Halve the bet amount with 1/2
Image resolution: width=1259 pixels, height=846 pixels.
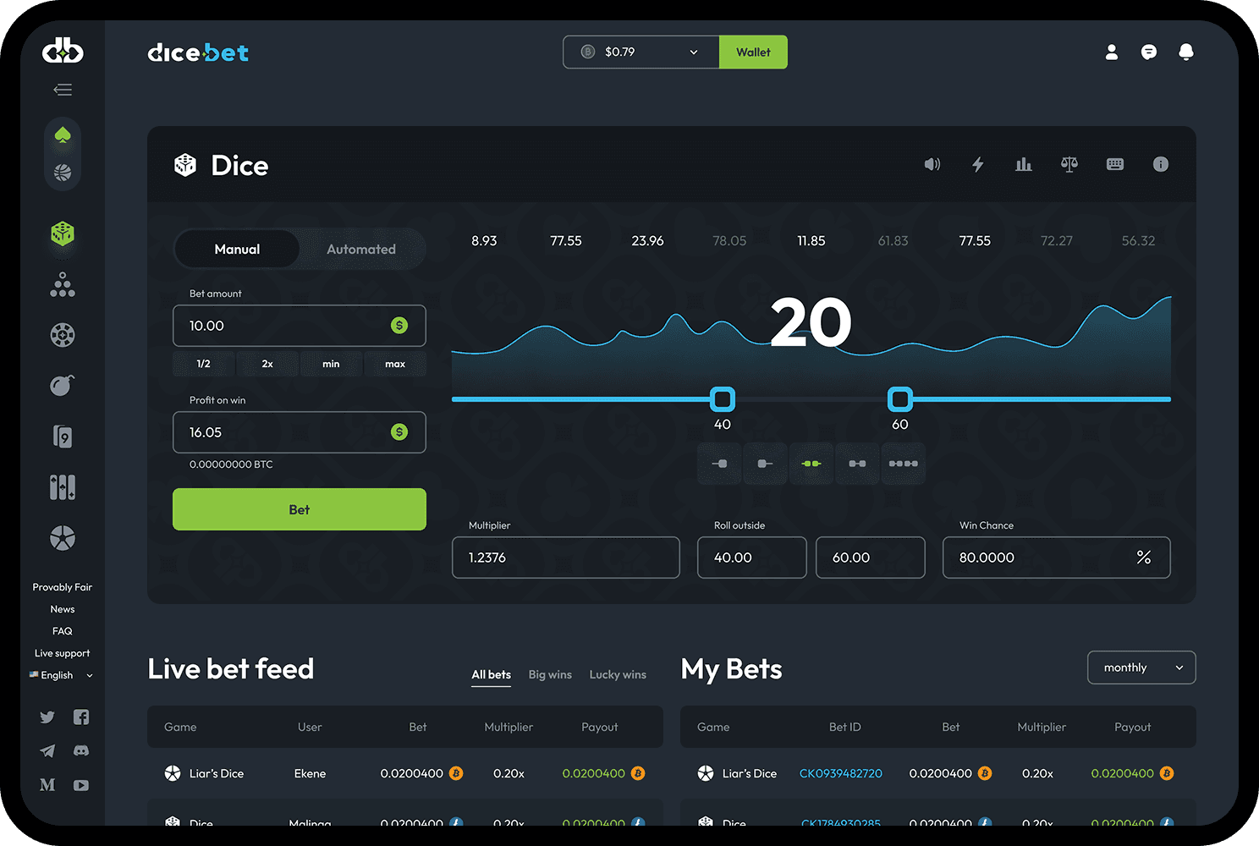(x=203, y=364)
